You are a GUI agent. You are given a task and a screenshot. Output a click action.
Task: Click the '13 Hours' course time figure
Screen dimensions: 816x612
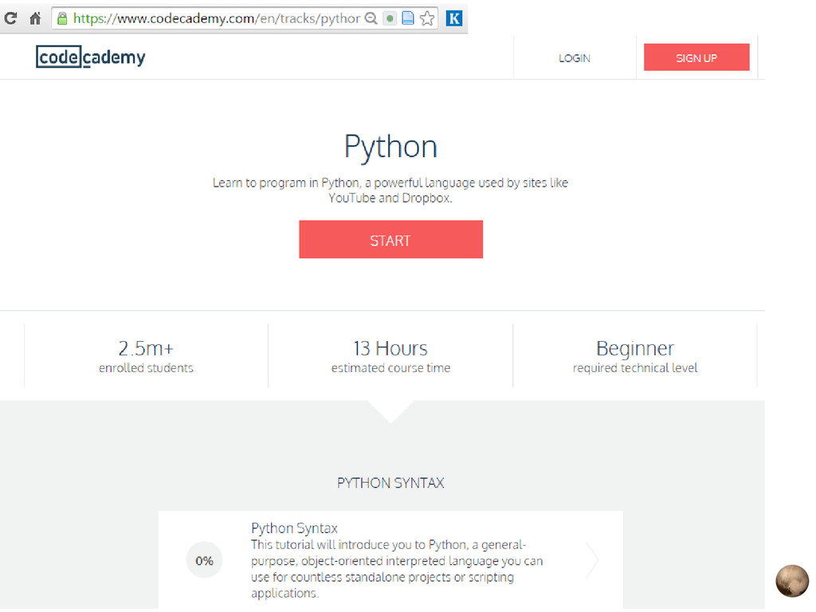tap(390, 348)
